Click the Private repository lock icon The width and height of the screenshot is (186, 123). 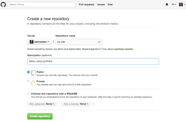33,83
